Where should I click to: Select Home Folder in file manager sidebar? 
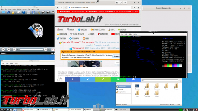click(x=123, y=87)
